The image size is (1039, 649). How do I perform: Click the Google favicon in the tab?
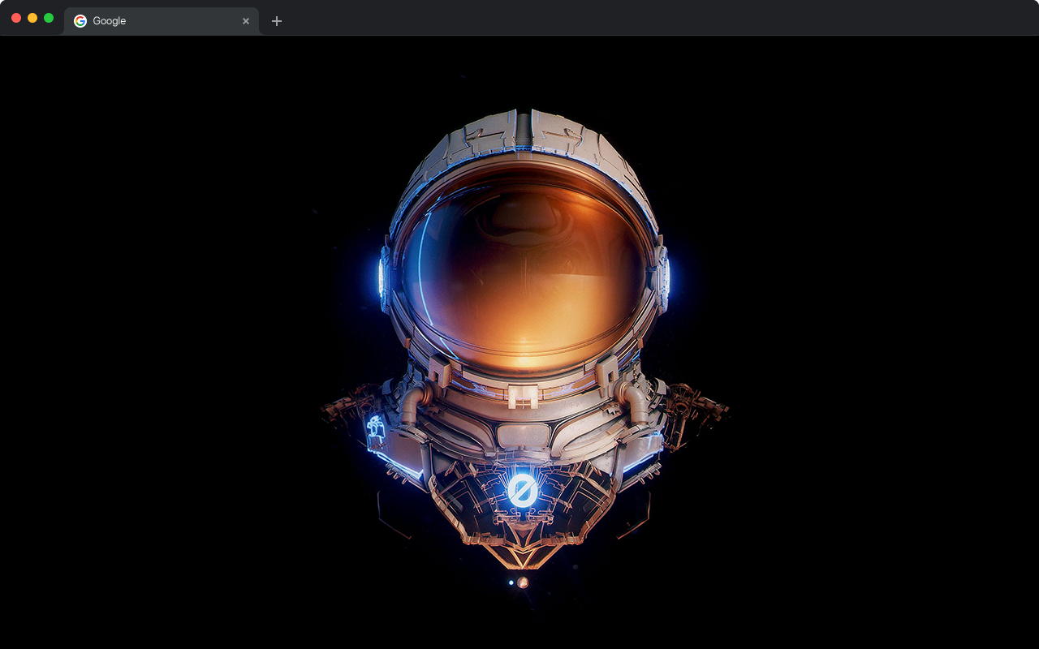tap(80, 21)
